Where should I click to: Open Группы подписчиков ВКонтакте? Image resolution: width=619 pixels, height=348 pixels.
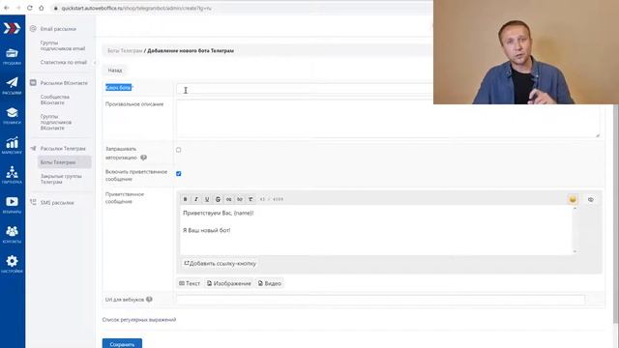pos(56,122)
